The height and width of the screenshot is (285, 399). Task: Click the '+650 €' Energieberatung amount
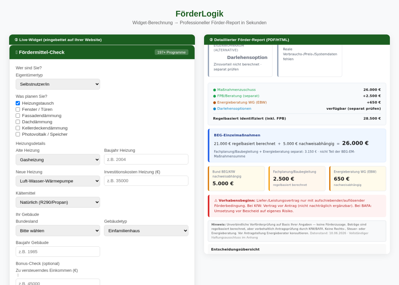374,102
